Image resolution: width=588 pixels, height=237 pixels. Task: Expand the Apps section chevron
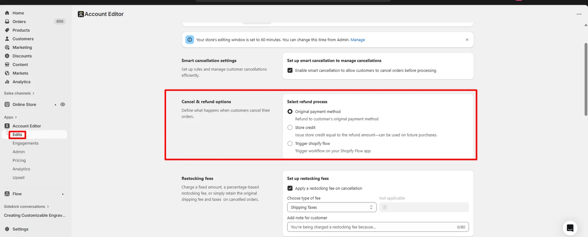point(16,117)
